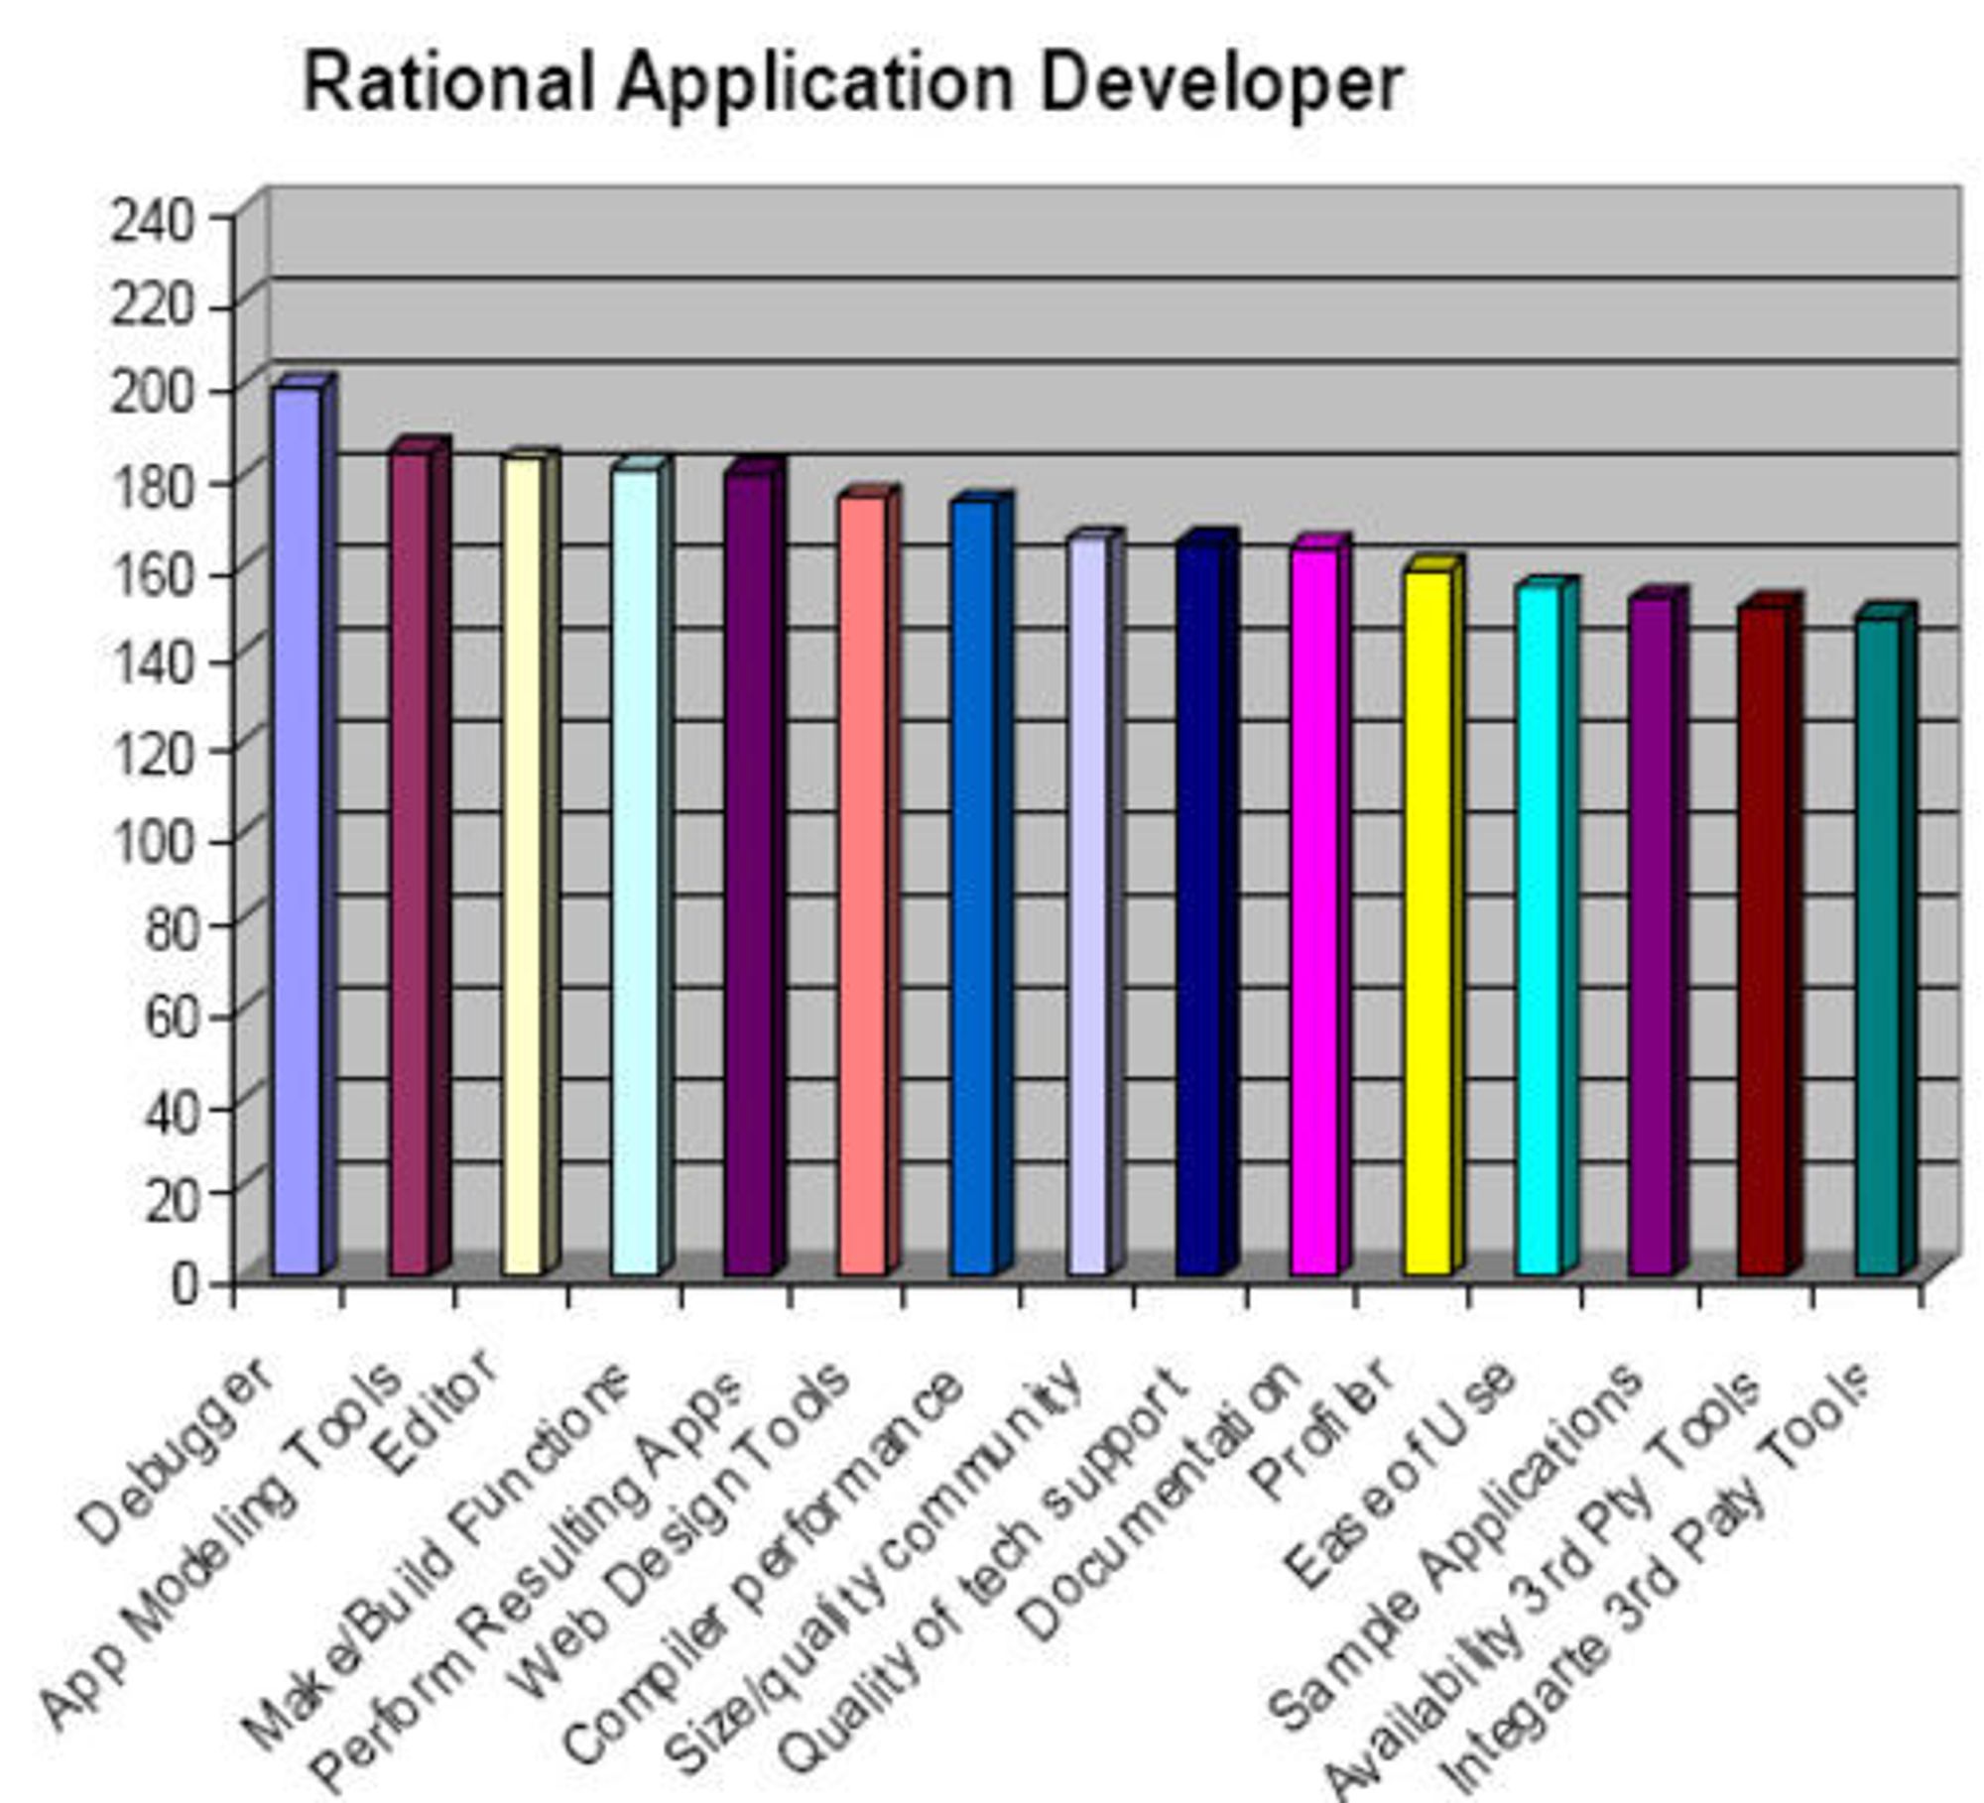Click the 0 value on the vertical axis
The height and width of the screenshot is (1803, 1984).
(185, 1284)
